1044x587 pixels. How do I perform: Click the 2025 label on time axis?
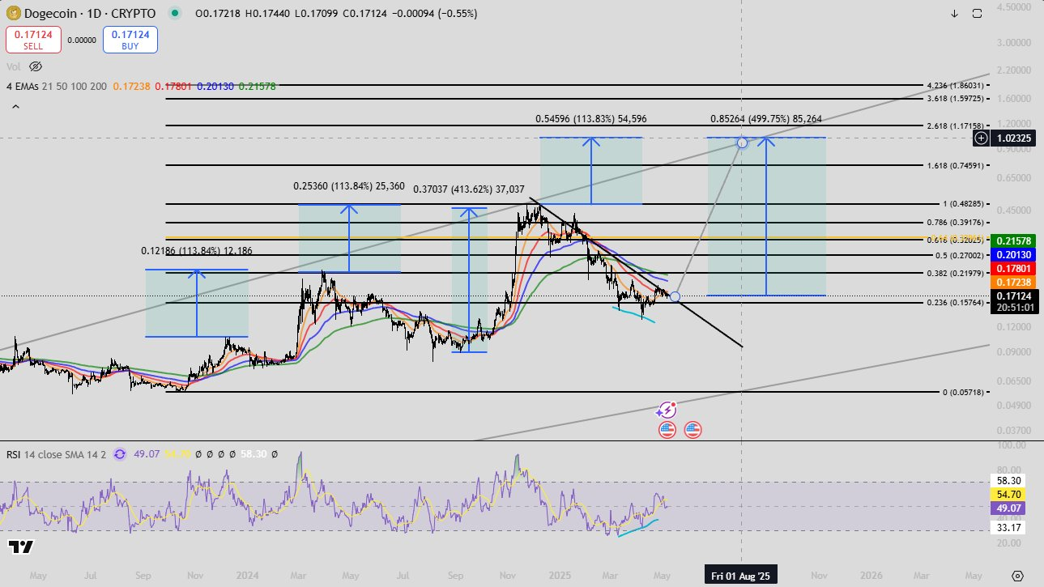pos(560,576)
